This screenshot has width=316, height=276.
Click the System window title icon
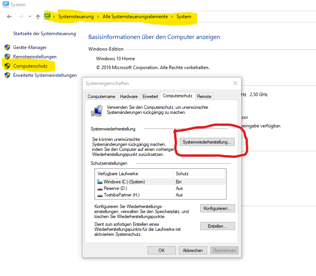click(x=6, y=4)
